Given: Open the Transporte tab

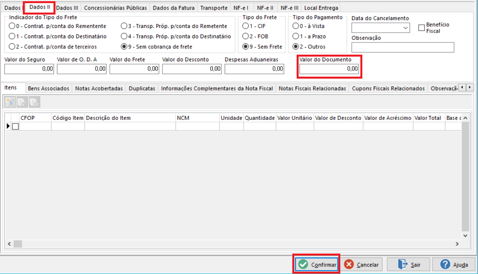Looking at the screenshot, I should click(x=214, y=8).
